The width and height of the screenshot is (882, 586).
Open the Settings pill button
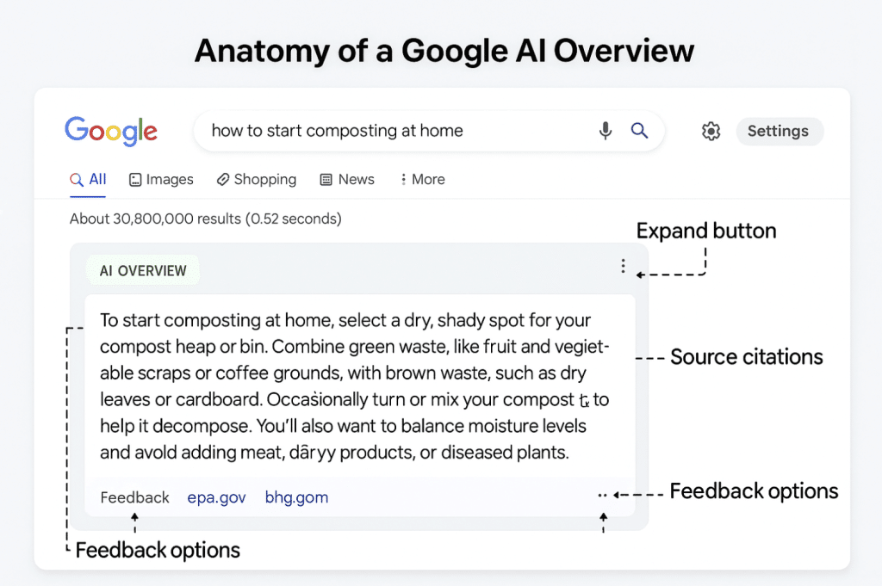(779, 132)
